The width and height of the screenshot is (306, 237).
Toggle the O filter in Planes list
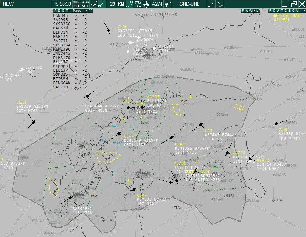tap(63, 11)
